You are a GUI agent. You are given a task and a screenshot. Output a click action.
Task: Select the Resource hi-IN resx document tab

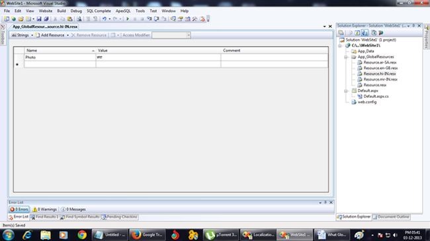point(45,26)
